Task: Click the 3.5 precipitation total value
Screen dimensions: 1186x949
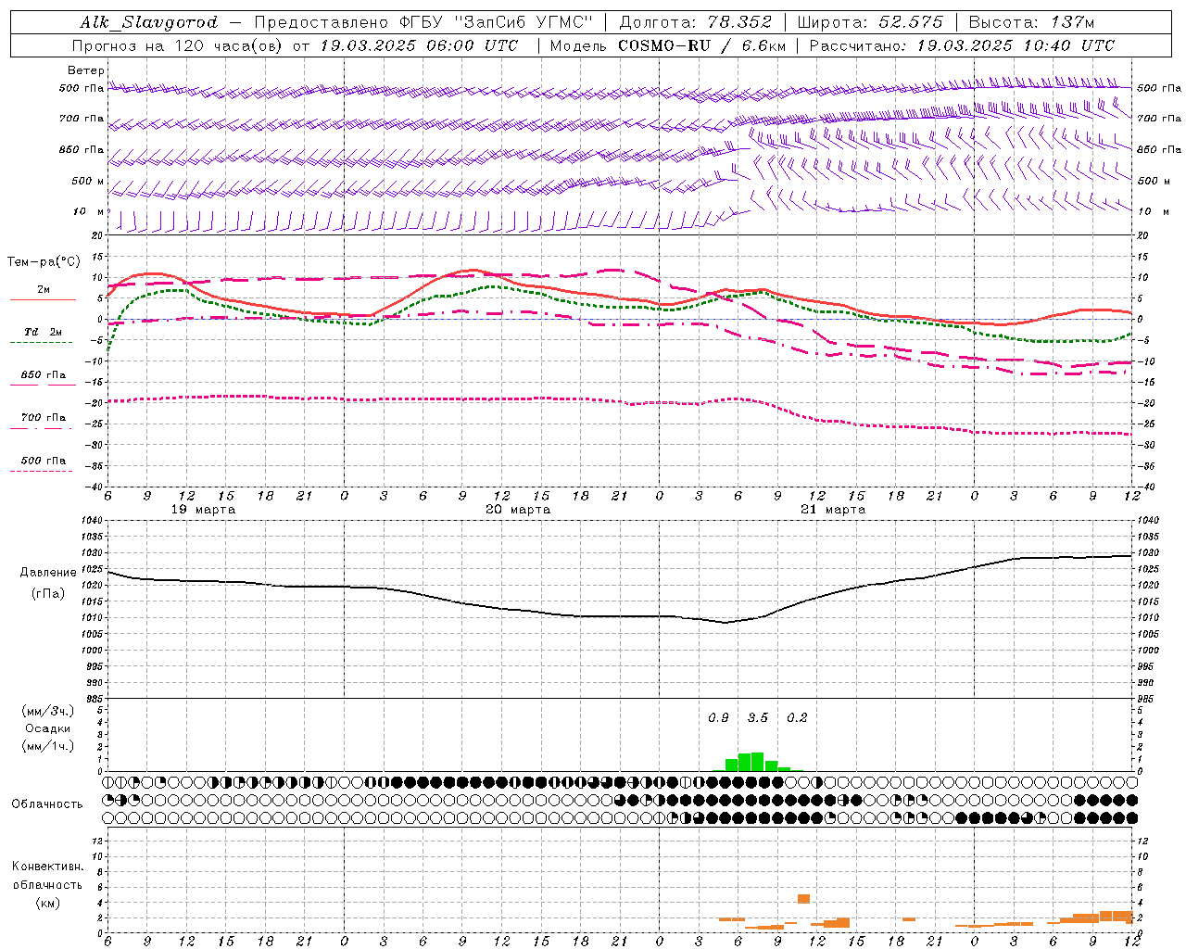Action: pyautogui.click(x=758, y=718)
